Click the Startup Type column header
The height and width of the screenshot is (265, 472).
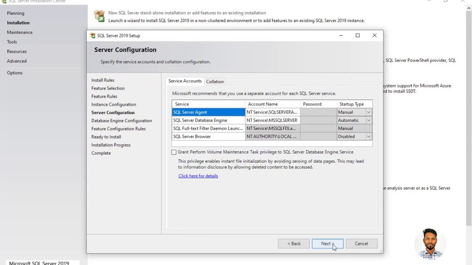(x=354, y=104)
